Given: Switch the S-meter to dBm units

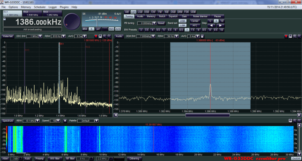Looking at the screenshot, I should [x=85, y=29].
